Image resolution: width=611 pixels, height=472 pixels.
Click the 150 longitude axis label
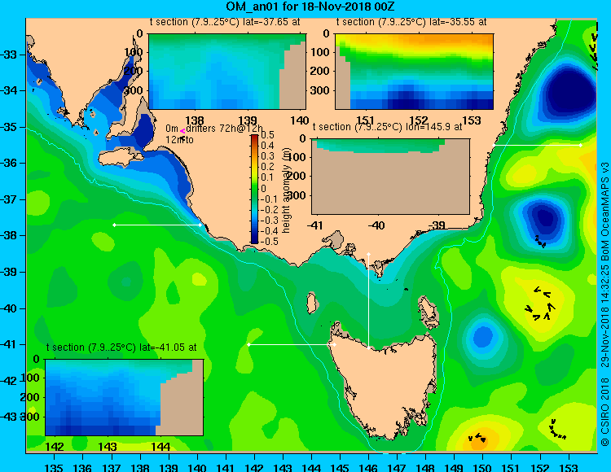[482, 466]
